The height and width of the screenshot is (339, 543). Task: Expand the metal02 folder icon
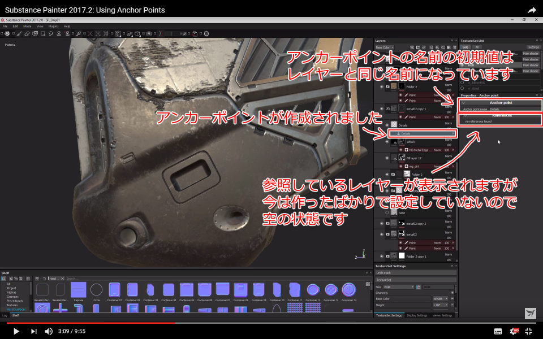[387, 234]
